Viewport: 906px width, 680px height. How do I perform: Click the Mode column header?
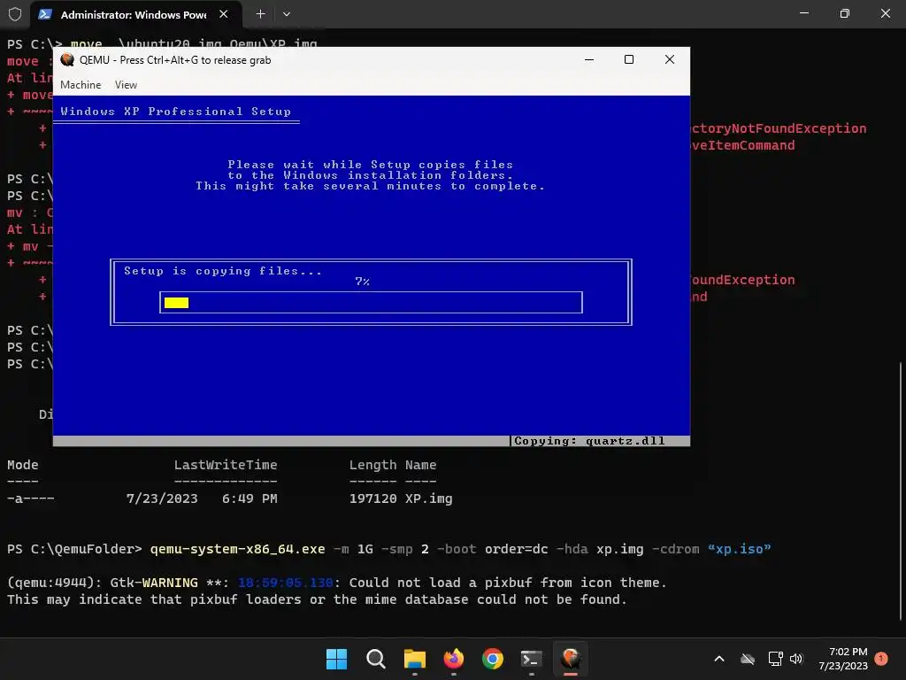[22, 465]
